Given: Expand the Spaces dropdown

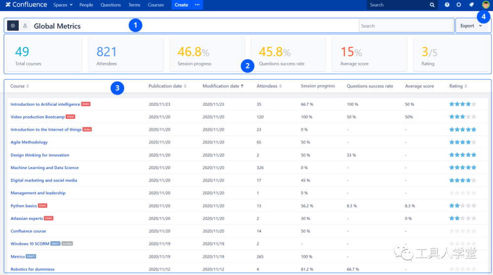Looking at the screenshot, I should pos(63,5).
